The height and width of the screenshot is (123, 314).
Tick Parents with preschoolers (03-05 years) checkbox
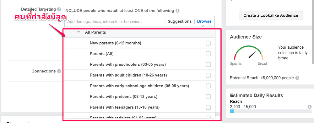[x=208, y=64]
